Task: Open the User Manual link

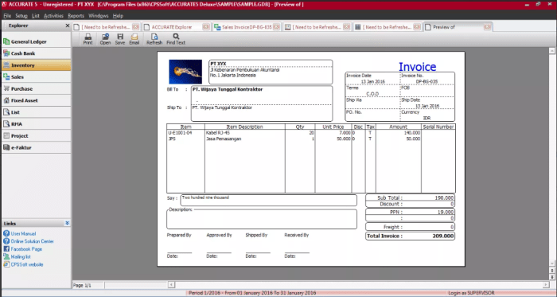Action: pos(23,233)
